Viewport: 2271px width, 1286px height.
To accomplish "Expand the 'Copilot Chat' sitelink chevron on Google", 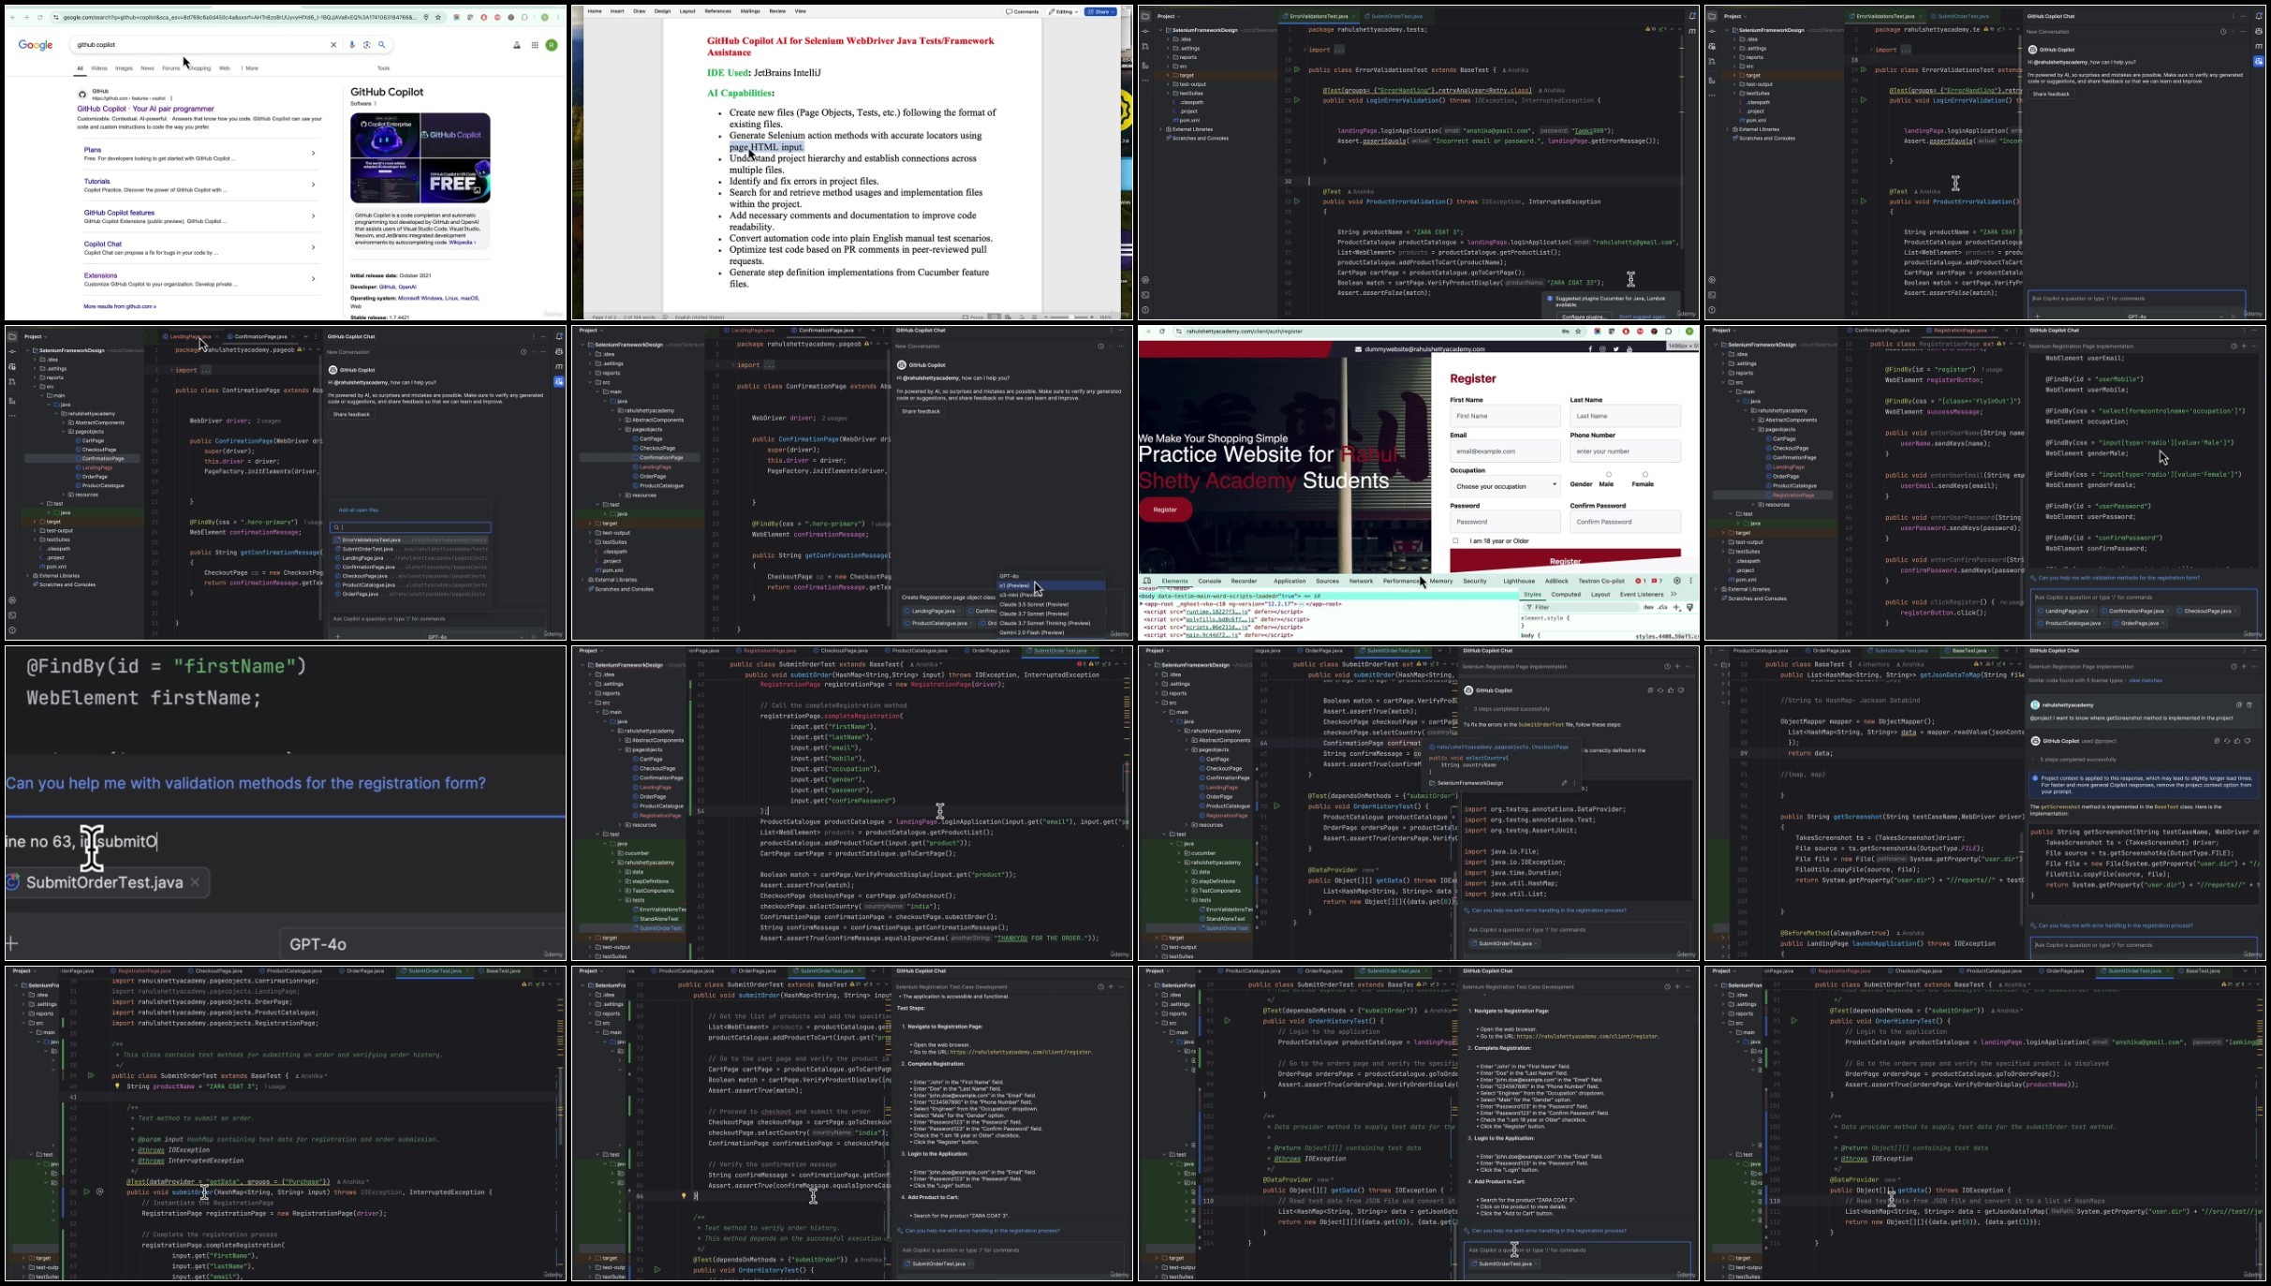I will 314,247.
